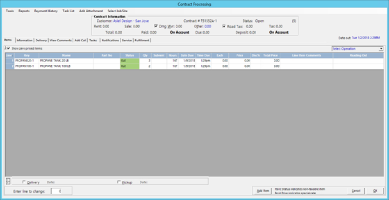The height and width of the screenshot is (200, 389).
Task: Click line number 1 row header
Action: [10, 61]
